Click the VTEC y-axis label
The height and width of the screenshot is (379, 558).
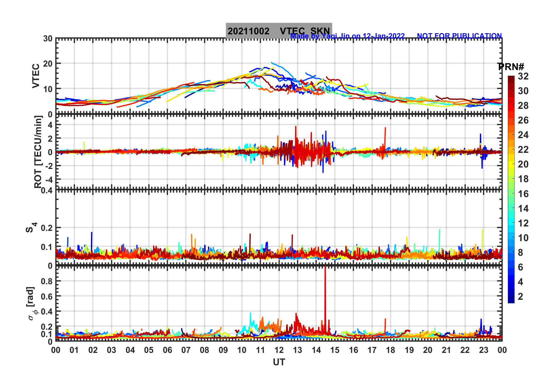point(35,76)
